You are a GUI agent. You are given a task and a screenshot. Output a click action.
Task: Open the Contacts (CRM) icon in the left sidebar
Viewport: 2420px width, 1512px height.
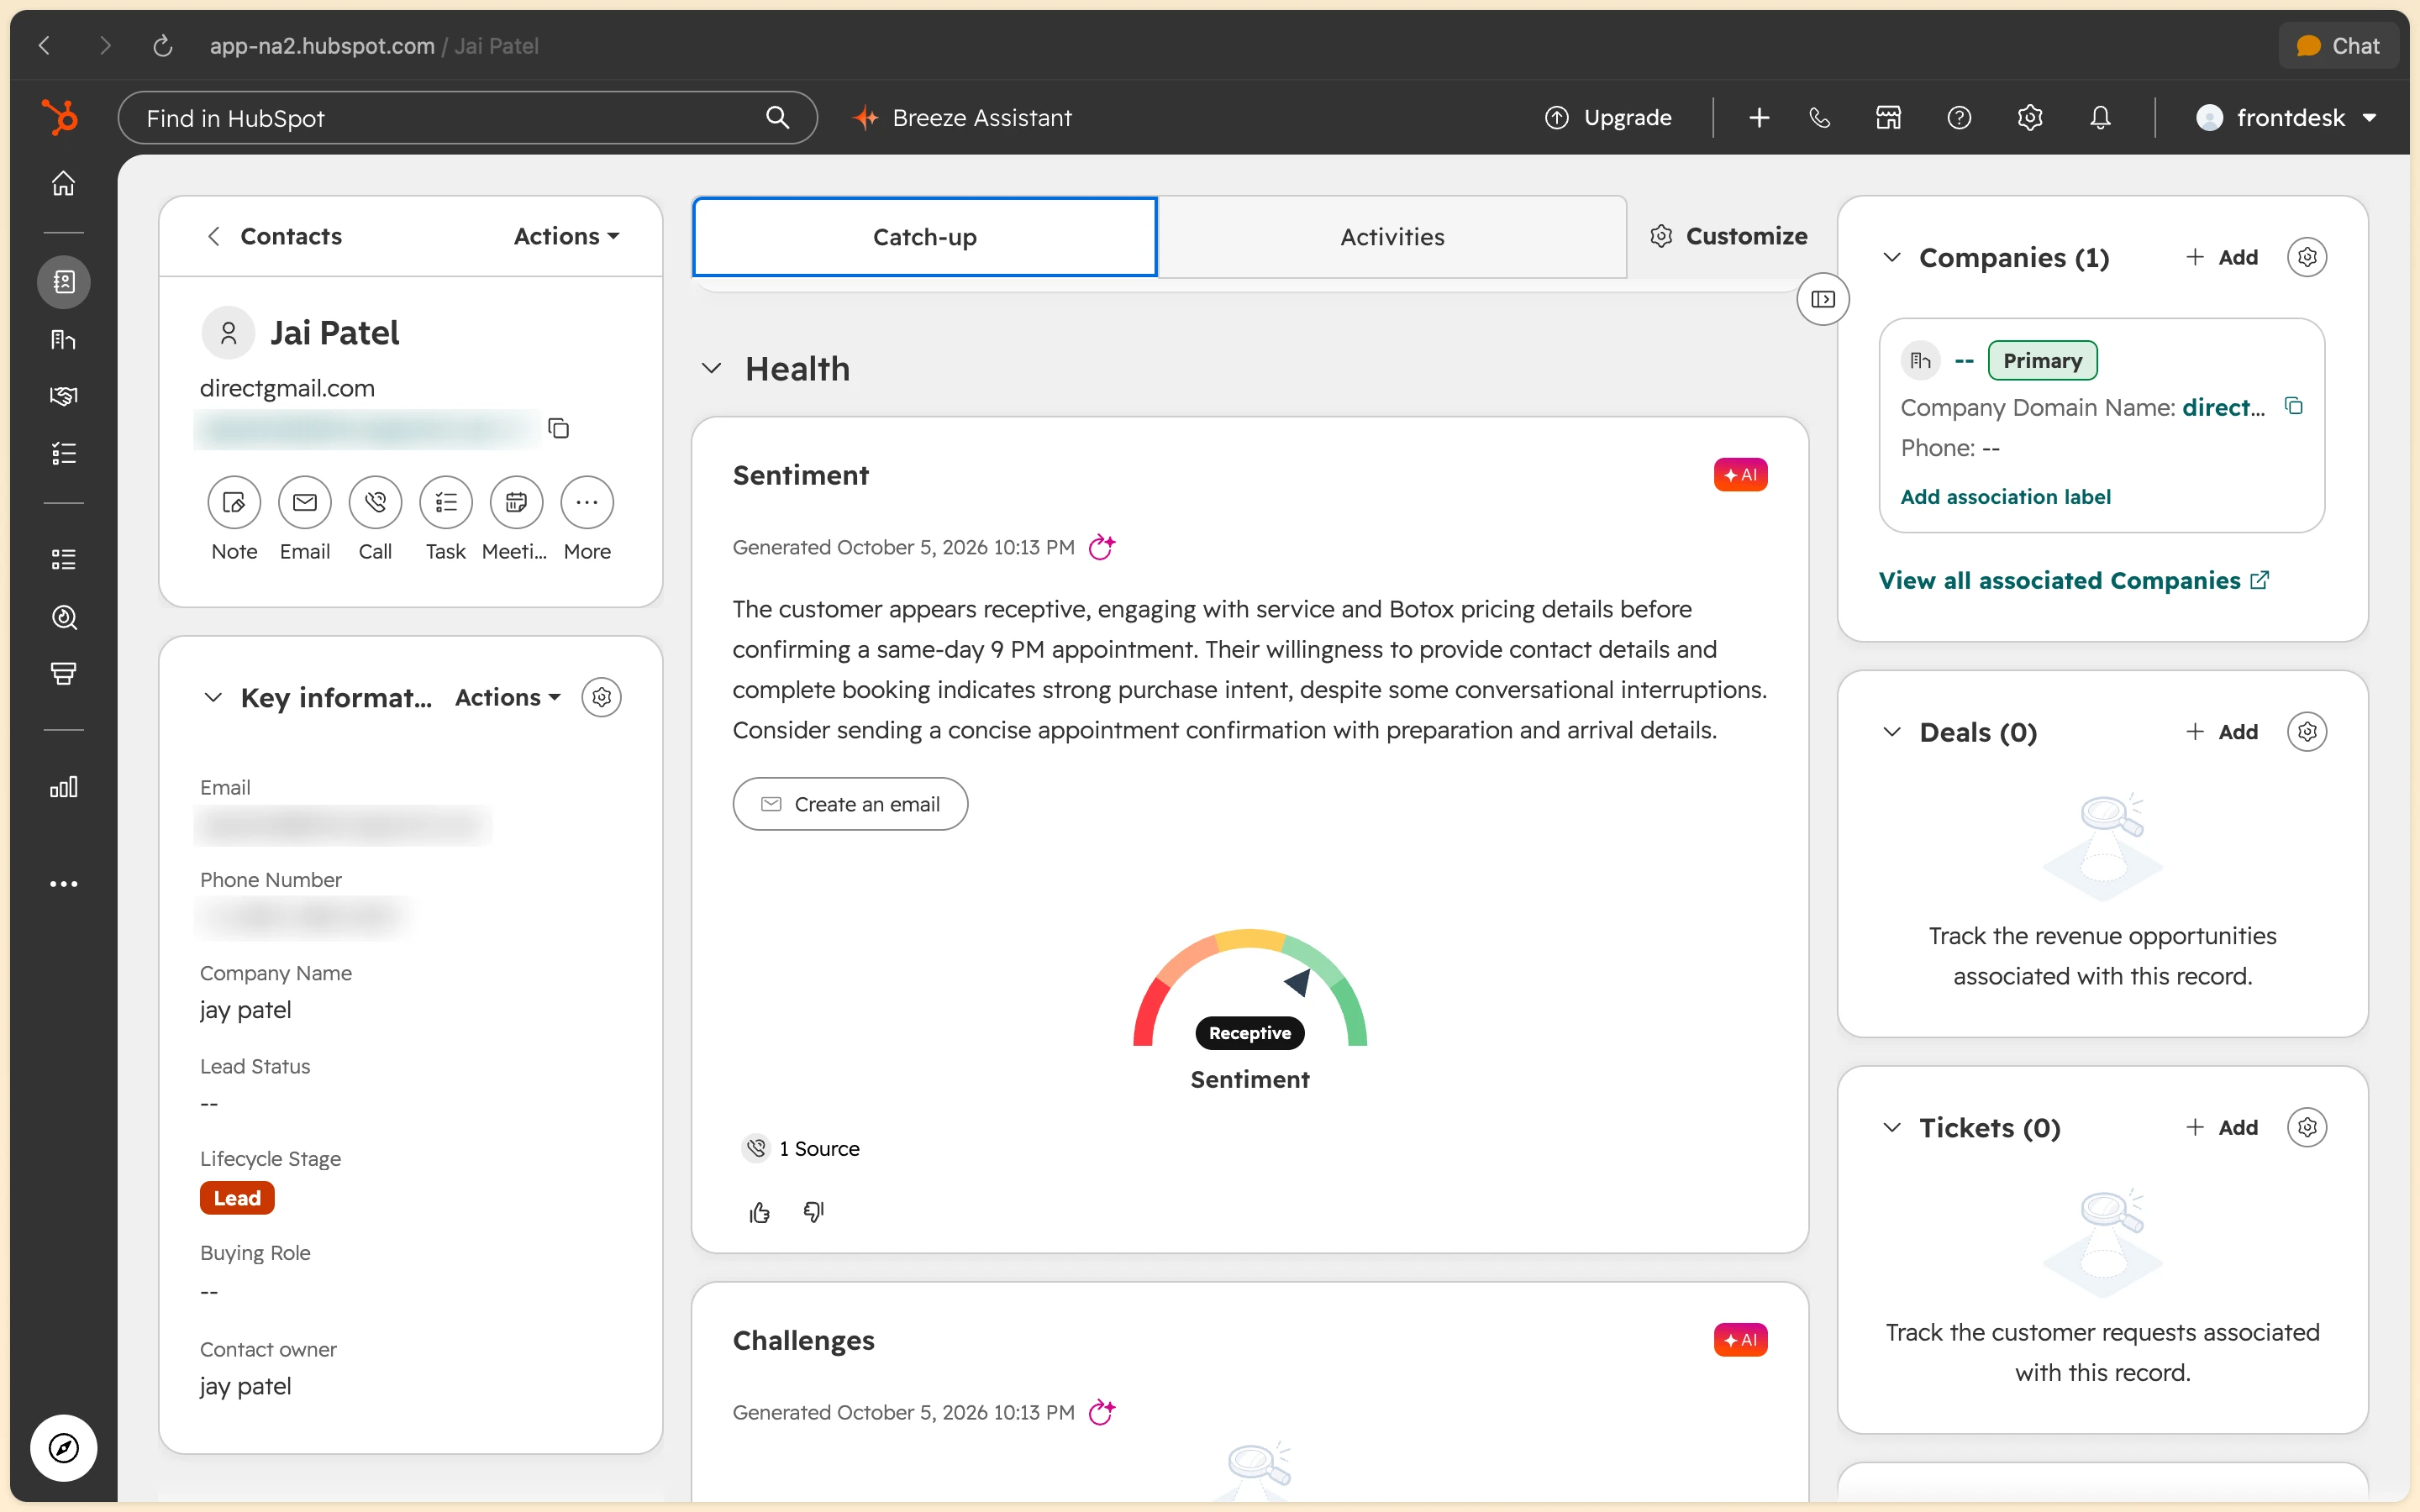pos(63,282)
